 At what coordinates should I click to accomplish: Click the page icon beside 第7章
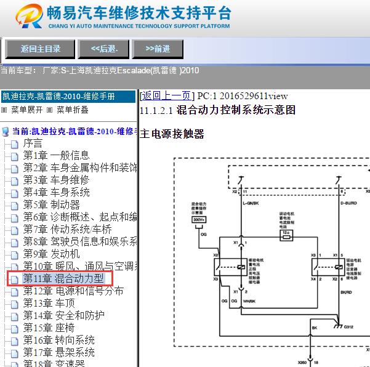[x=14, y=230]
